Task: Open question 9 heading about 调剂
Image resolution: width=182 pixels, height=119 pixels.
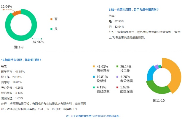Action: 134,10
